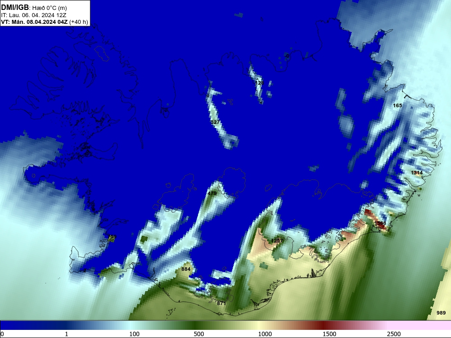Screen dimensions: 451x338
Task: Click the map value label 1314
Action: point(417,173)
